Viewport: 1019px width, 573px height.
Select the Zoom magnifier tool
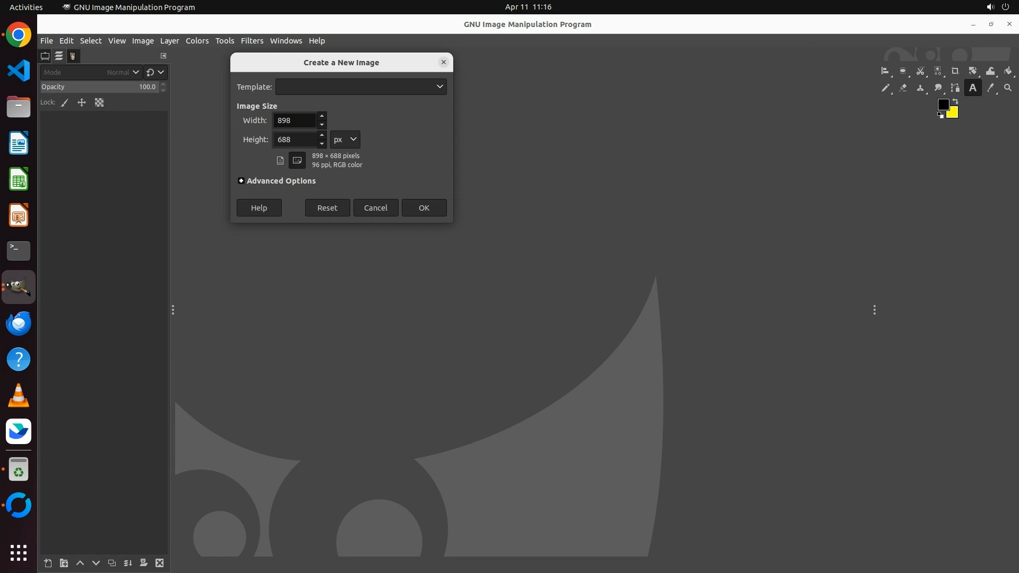tap(1008, 88)
